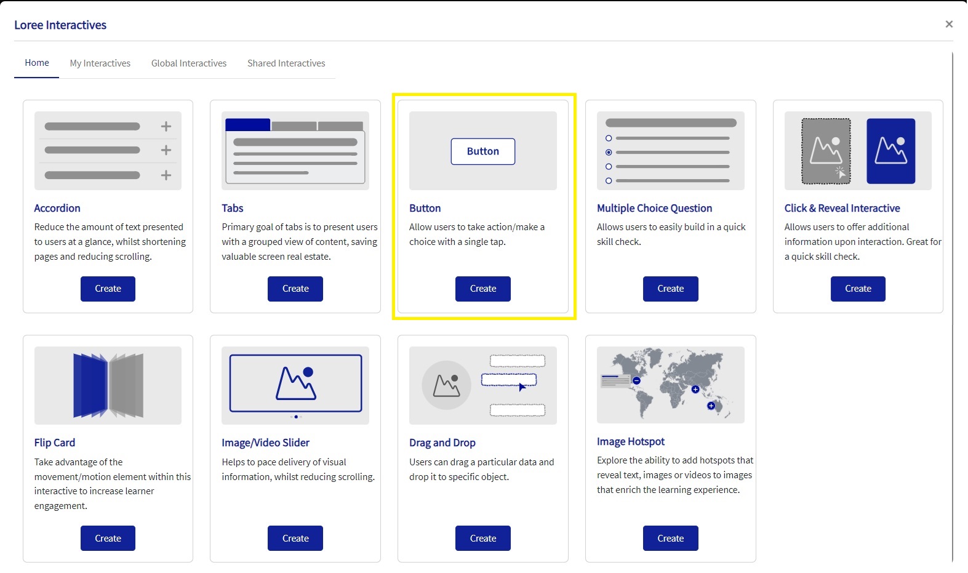968x573 pixels.
Task: Click 'Reduce the amount of text presented' description
Action: coord(110,242)
